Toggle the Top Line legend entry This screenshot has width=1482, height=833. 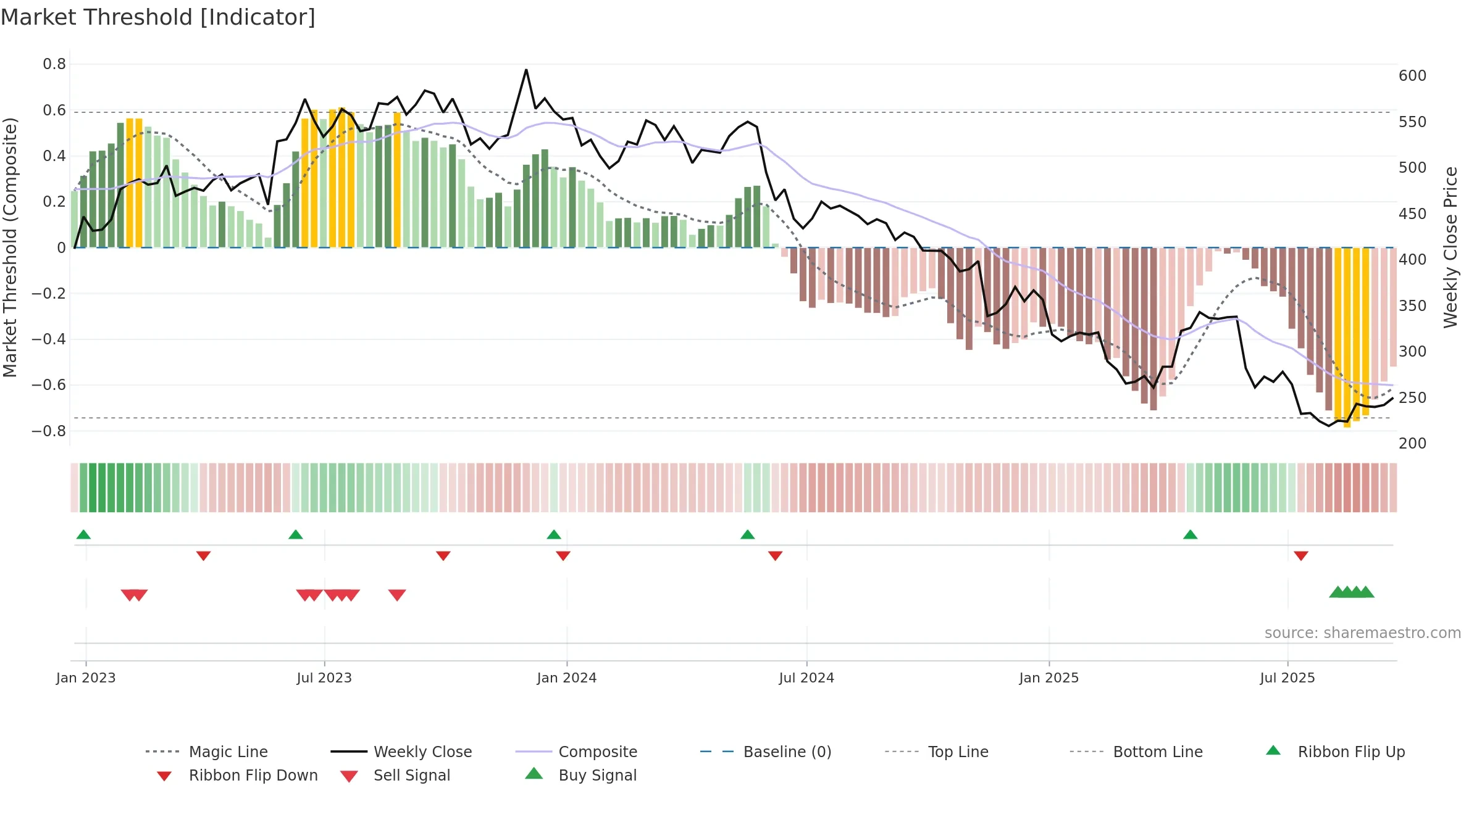point(937,752)
